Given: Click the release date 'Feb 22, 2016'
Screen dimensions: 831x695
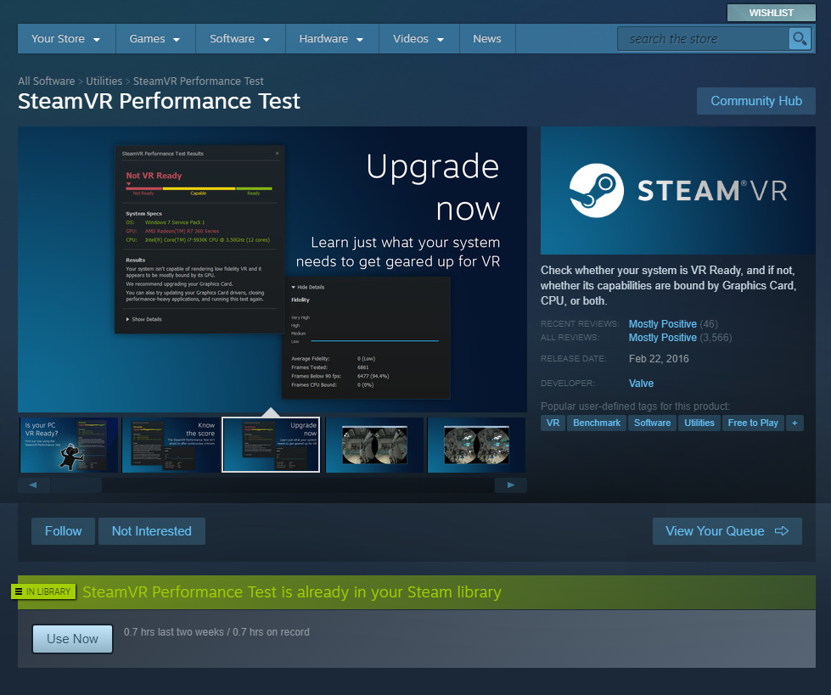Looking at the screenshot, I should (x=659, y=359).
